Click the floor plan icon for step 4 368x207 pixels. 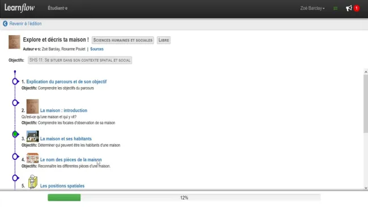(33, 158)
